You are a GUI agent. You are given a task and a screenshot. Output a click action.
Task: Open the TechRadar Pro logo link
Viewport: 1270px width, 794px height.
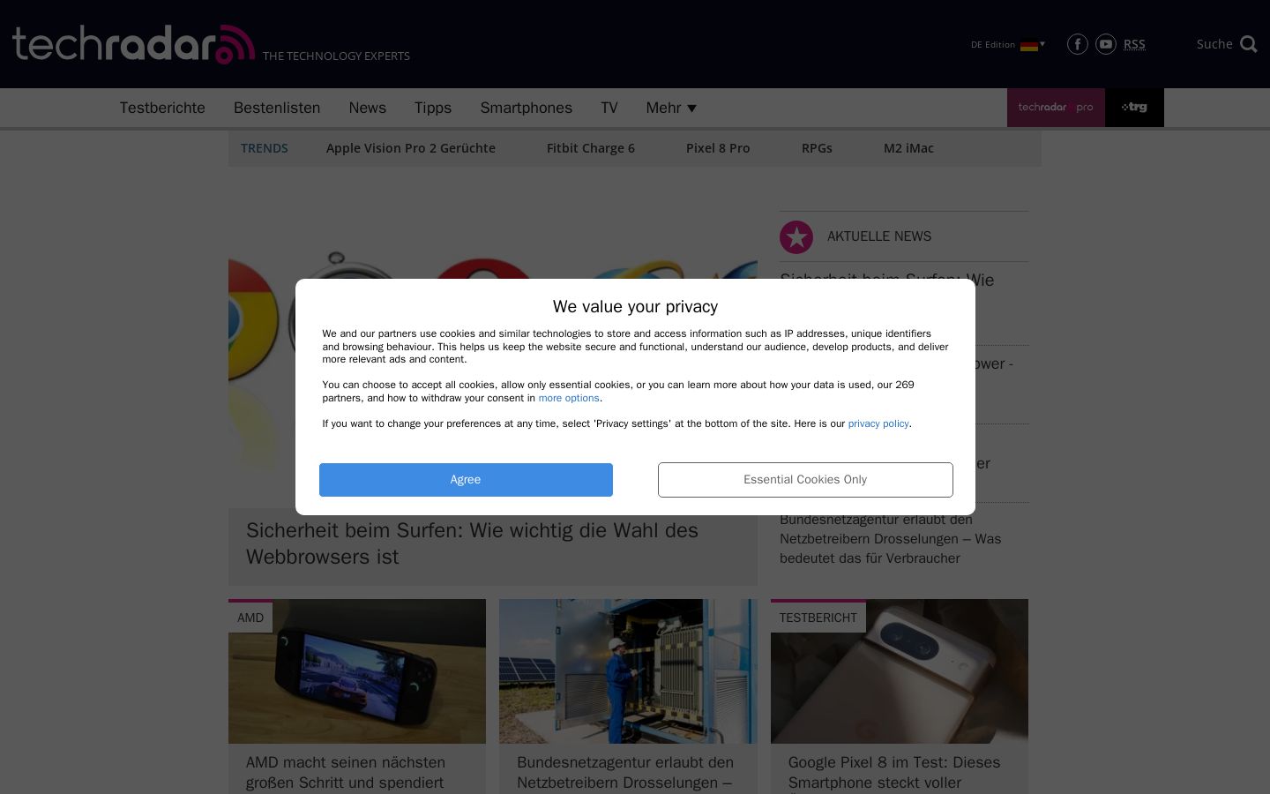click(1056, 108)
